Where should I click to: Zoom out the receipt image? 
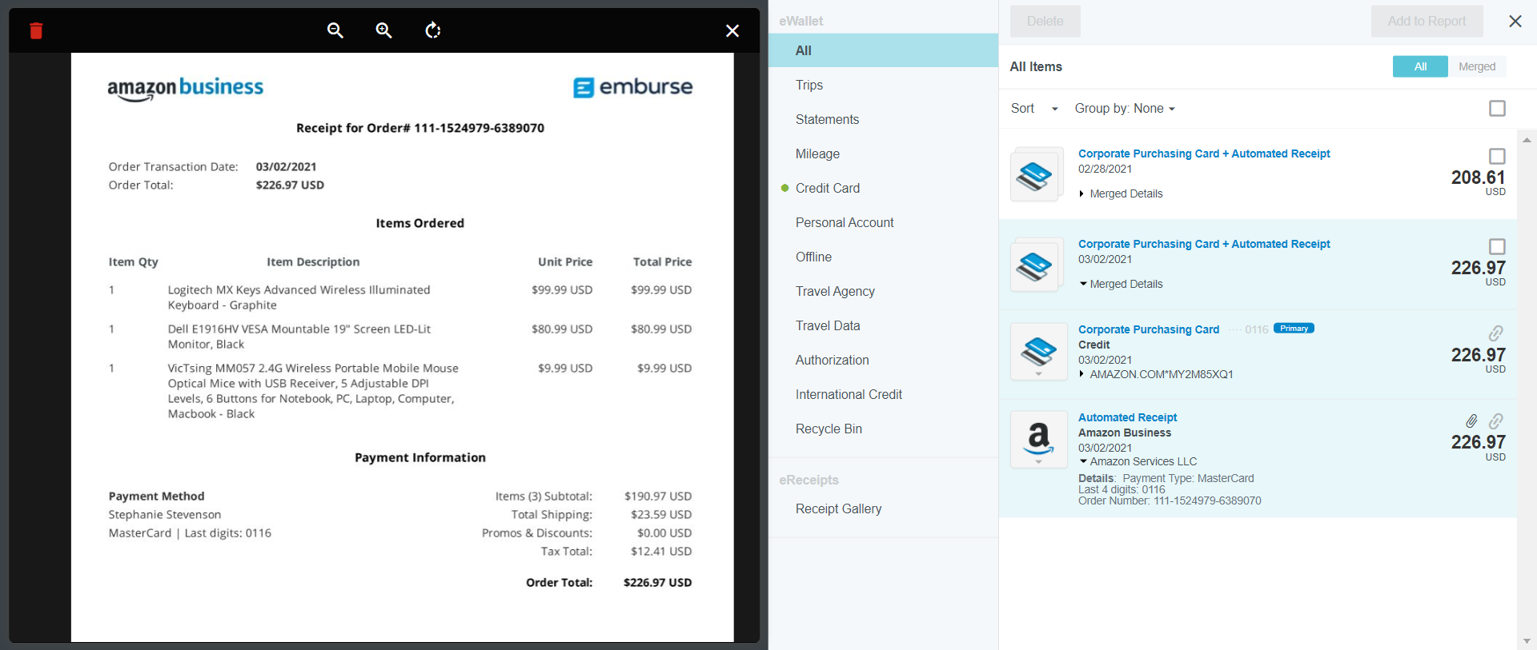coord(335,30)
